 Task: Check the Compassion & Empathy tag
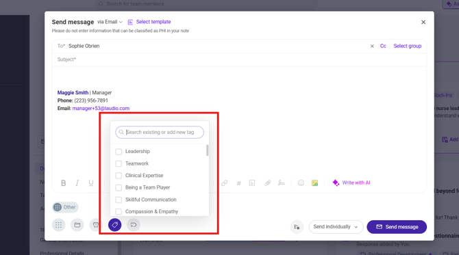pos(119,211)
